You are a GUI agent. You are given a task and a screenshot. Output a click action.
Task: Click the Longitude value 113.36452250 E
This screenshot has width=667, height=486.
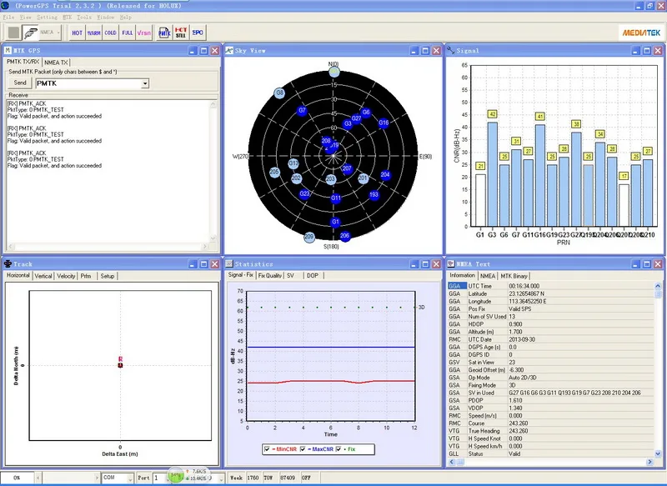(x=528, y=302)
